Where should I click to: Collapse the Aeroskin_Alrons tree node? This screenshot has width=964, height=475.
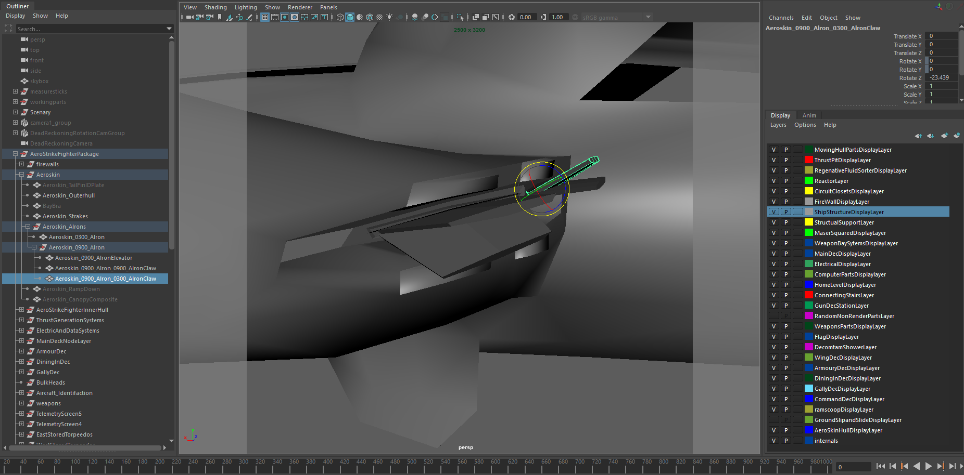(x=28, y=227)
